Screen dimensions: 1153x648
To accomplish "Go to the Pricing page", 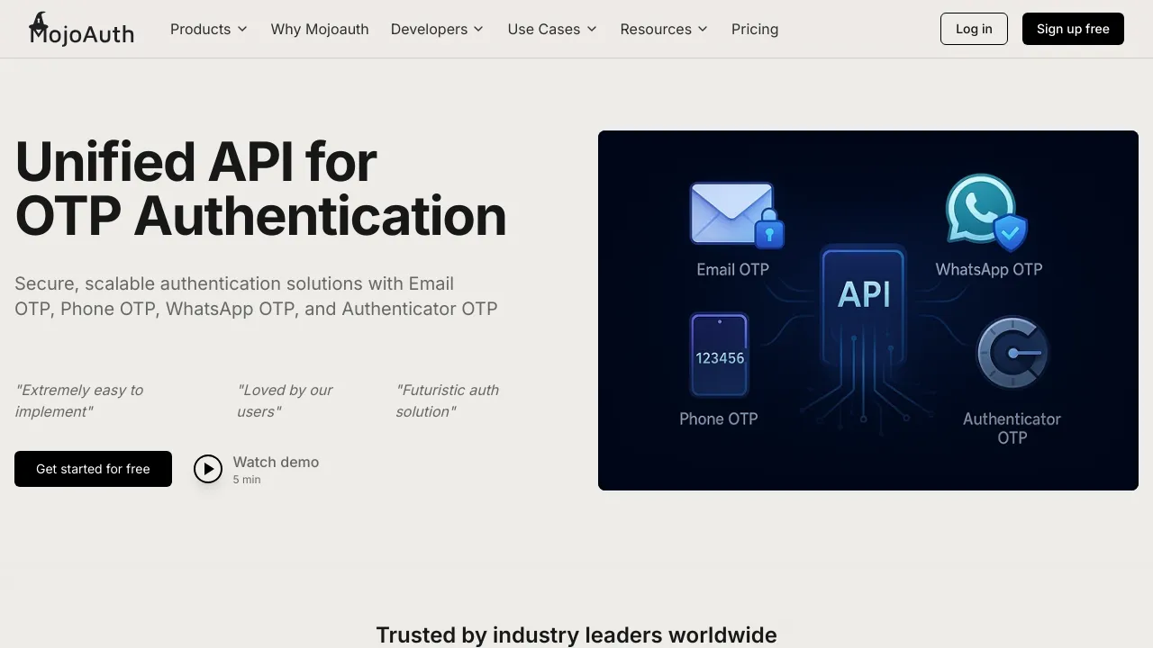I will (x=755, y=29).
